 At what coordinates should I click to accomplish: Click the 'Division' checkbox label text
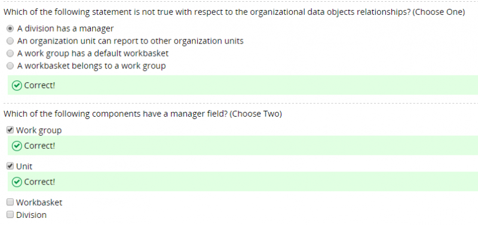tap(32, 215)
